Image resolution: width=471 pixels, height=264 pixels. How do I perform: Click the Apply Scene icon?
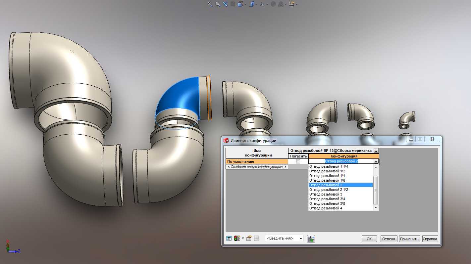(281, 4)
